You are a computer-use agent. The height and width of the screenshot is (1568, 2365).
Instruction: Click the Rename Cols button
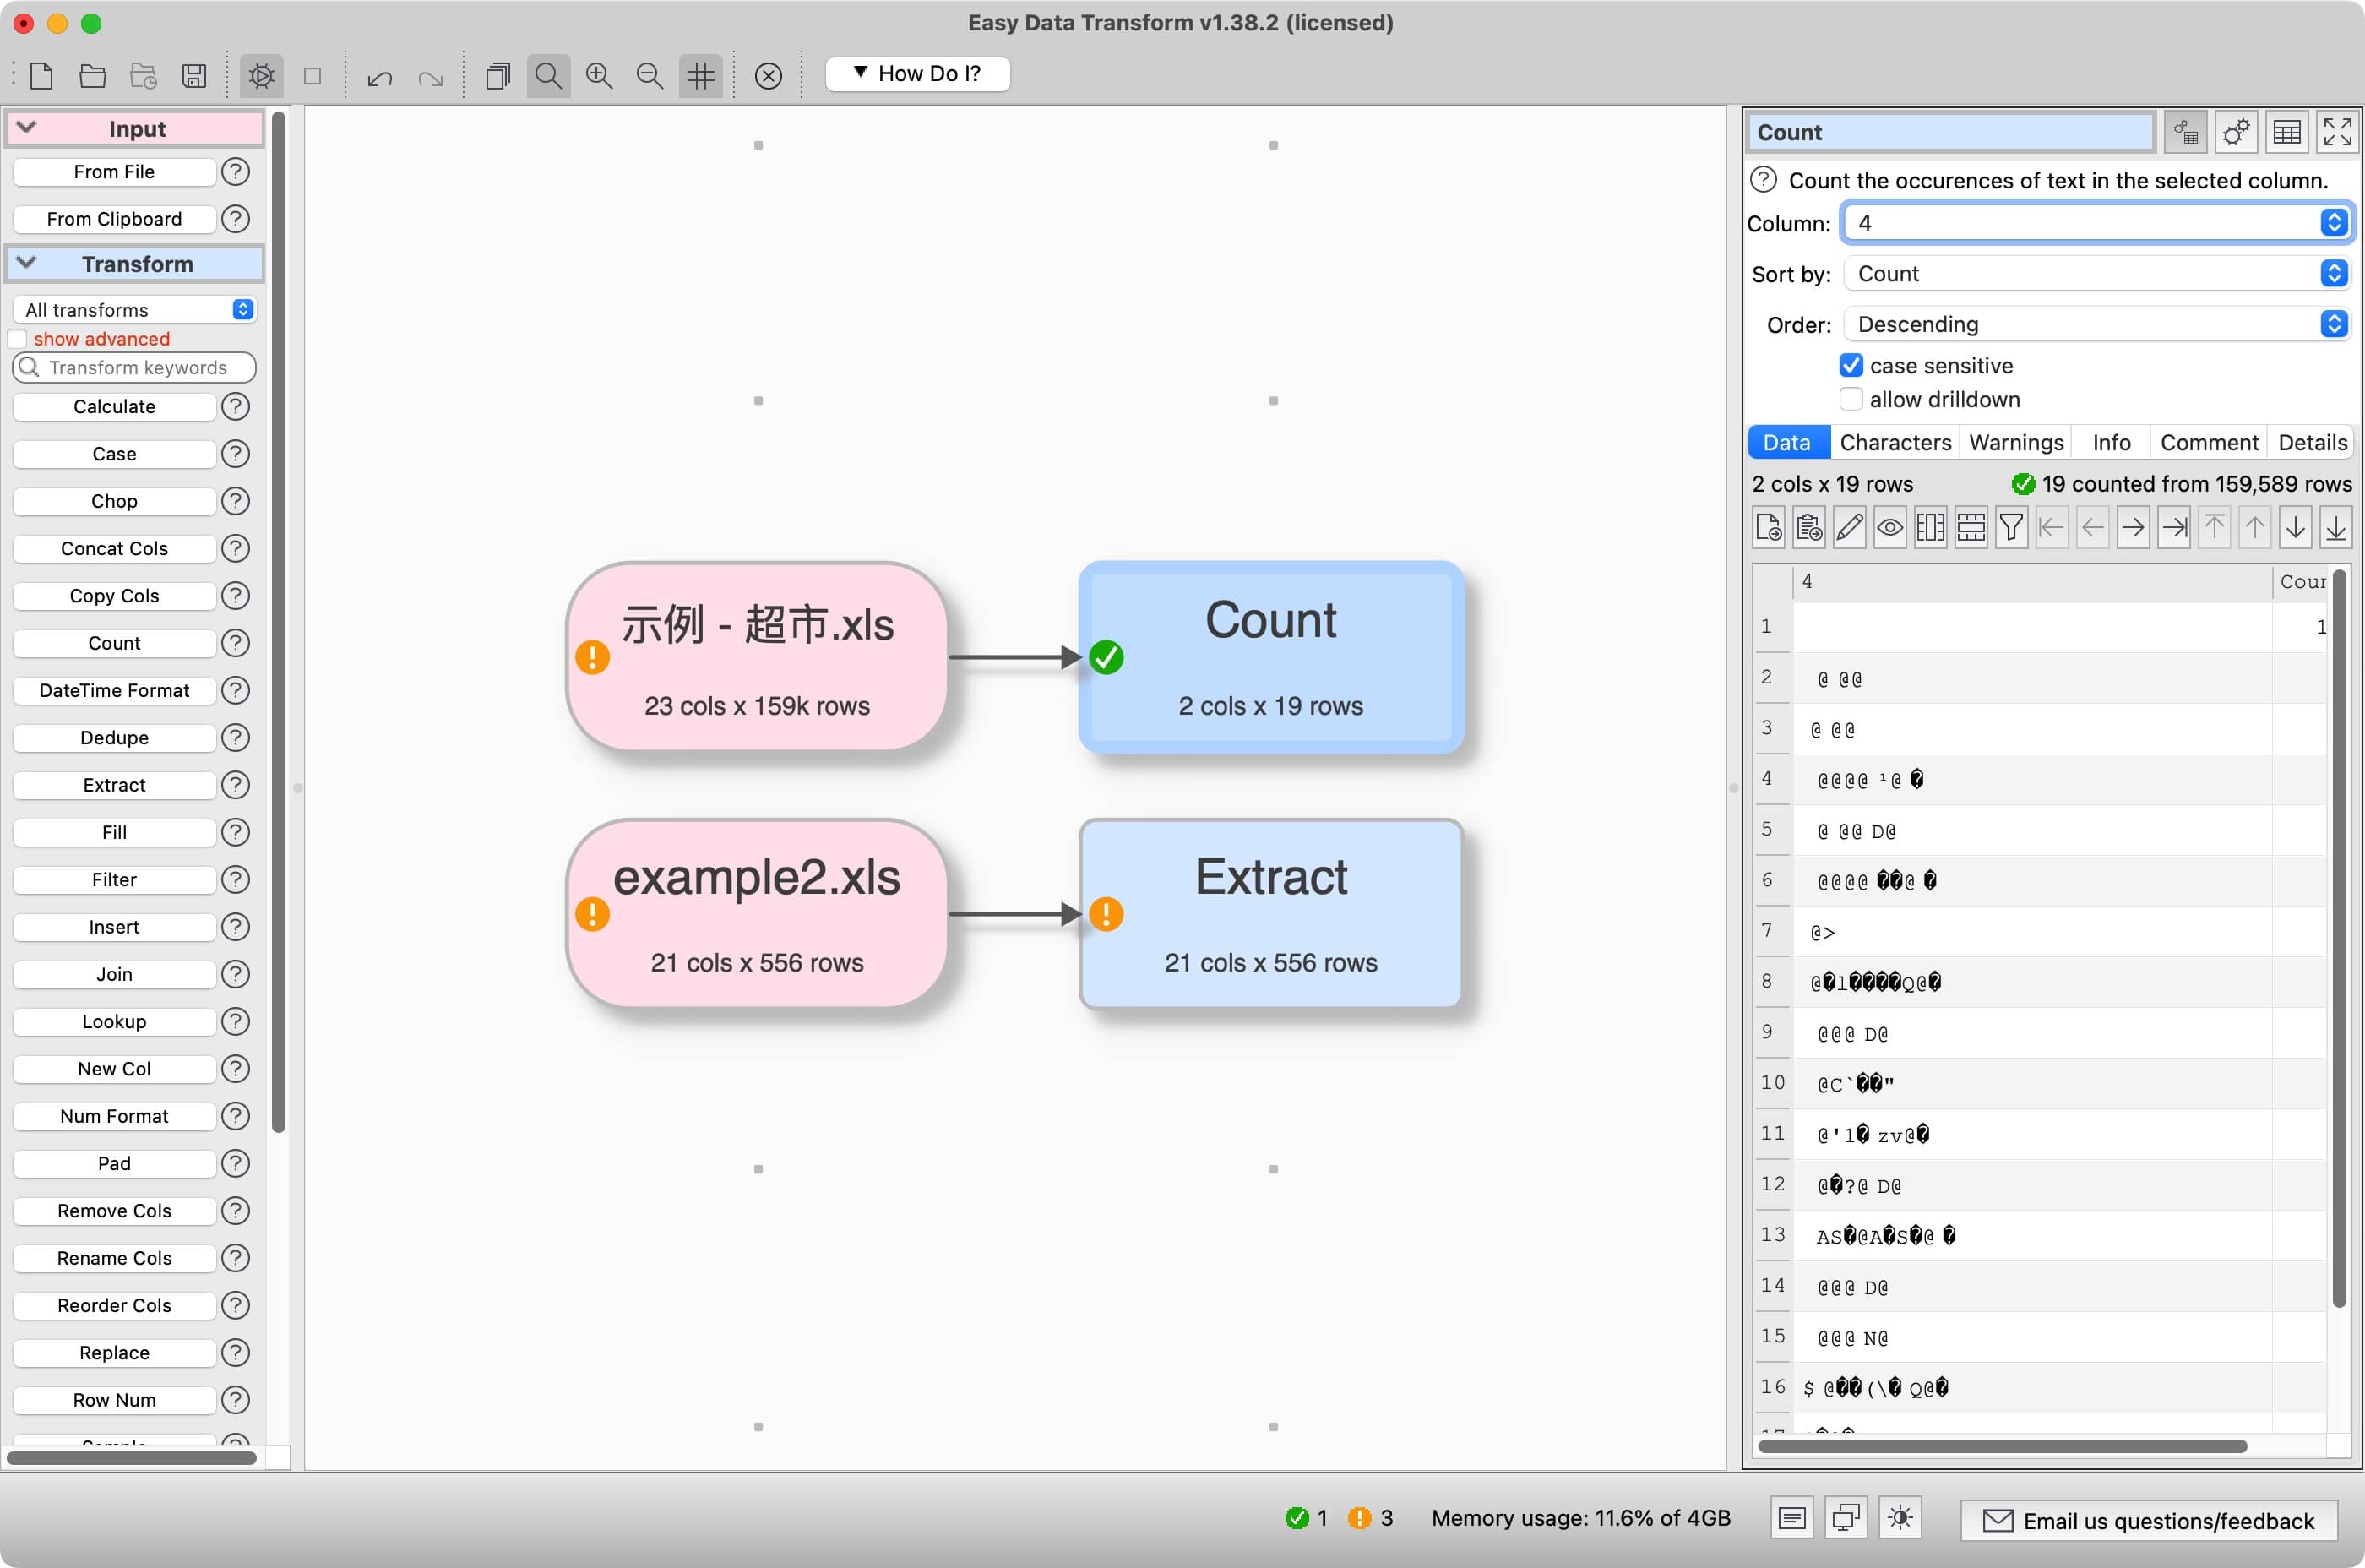click(114, 1258)
